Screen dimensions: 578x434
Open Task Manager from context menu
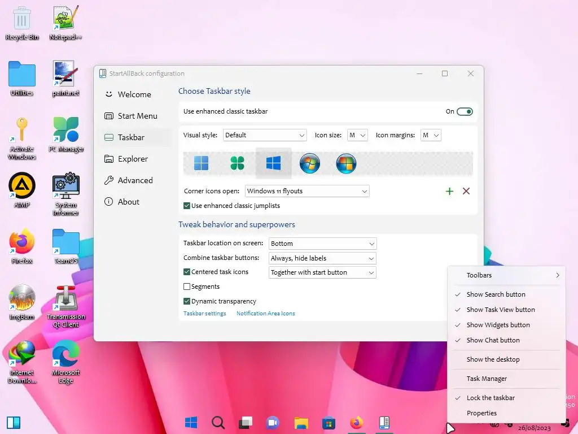(x=506, y=379)
